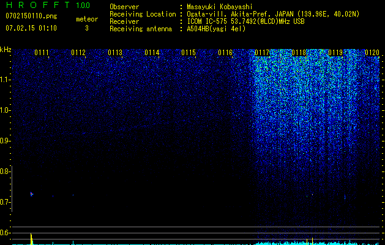
Task: Click the 0.6 kHz axis label
Action: pos(4,233)
